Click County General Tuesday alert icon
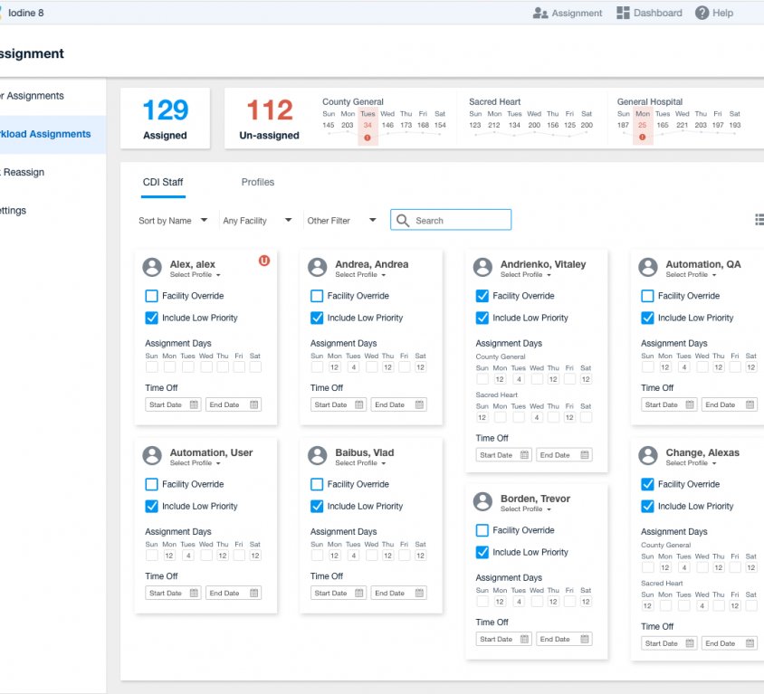The width and height of the screenshot is (764, 694). coord(368,138)
